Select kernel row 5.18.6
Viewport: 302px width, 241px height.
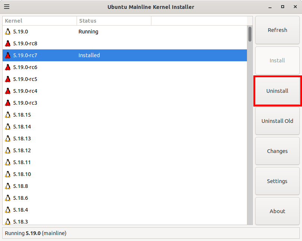(x=125, y=198)
